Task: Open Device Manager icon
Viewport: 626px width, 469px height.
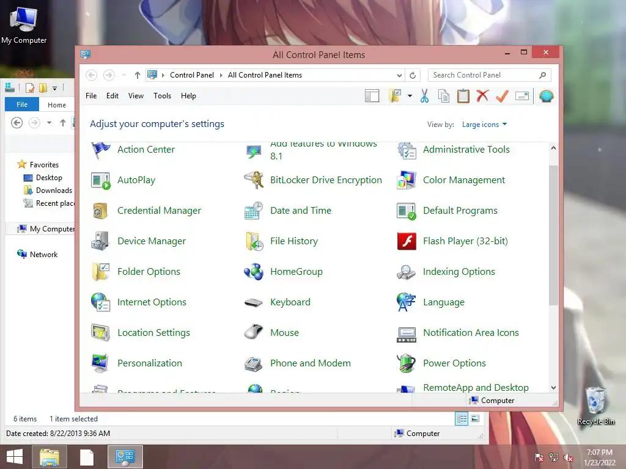Action: [x=101, y=241]
